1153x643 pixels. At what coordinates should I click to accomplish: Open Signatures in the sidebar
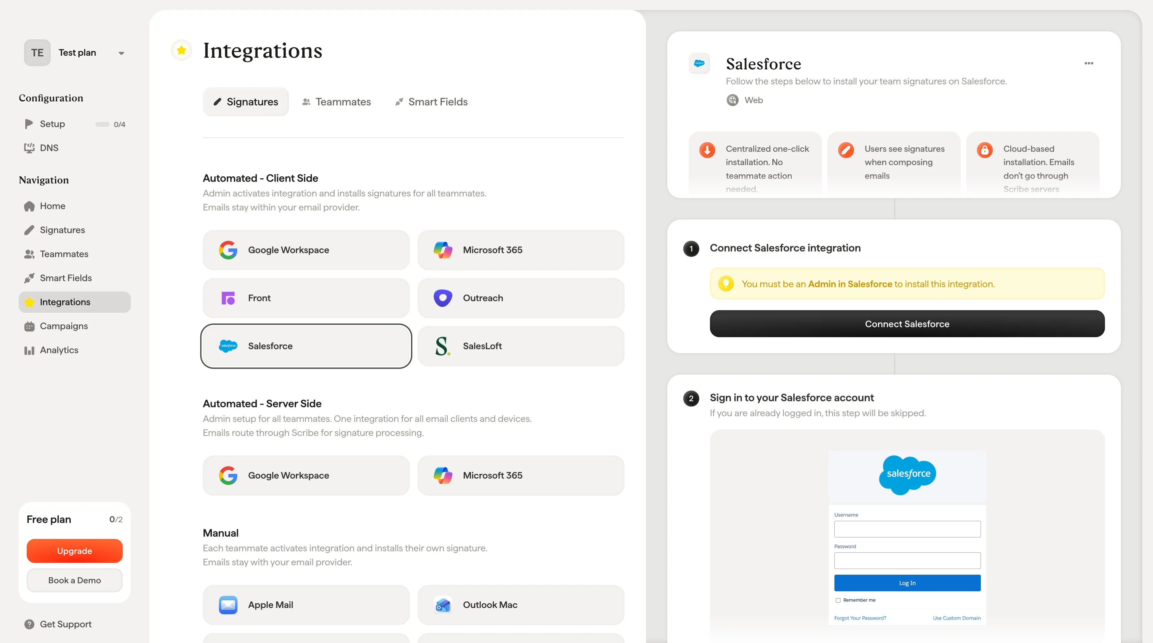tap(74, 230)
